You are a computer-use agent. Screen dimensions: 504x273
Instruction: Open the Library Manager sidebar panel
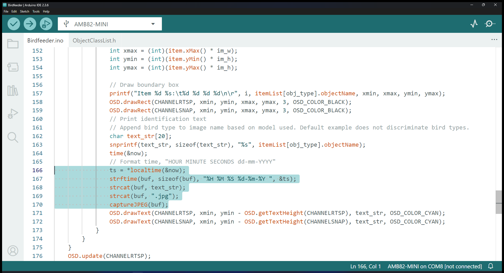tap(13, 91)
